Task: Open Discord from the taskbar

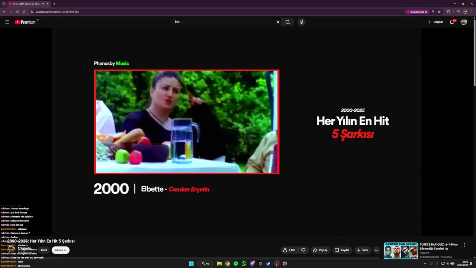Action: tap(252, 264)
